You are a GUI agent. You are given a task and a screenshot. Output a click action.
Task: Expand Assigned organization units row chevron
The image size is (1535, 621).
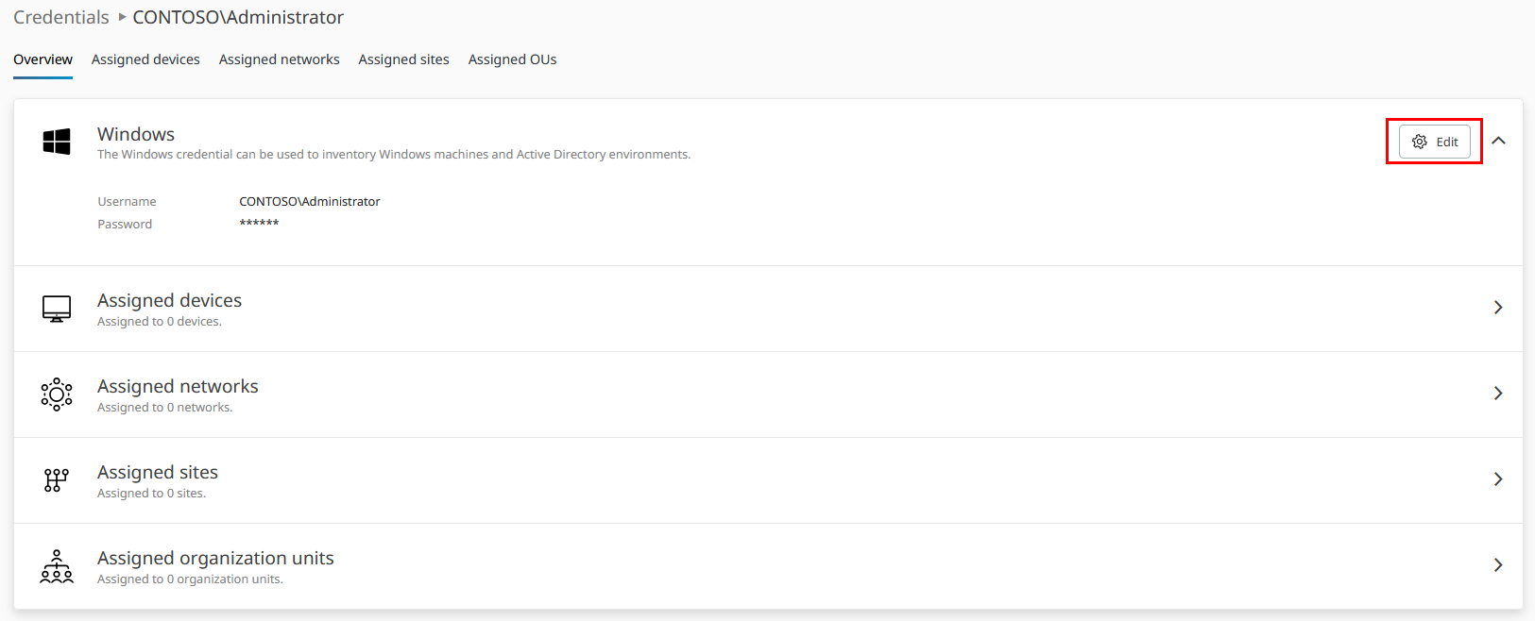(x=1498, y=565)
